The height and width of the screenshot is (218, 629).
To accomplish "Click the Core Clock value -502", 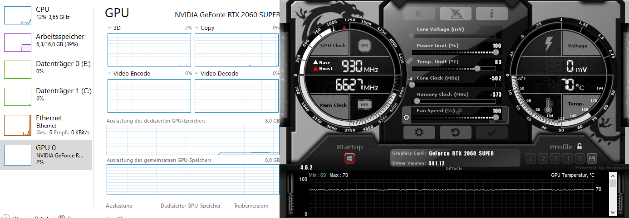I will pos(496,78).
